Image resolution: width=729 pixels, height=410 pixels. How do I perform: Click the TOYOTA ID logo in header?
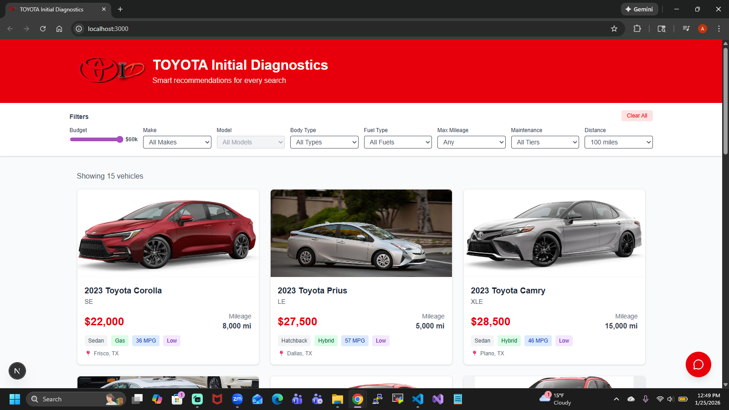[x=113, y=70]
